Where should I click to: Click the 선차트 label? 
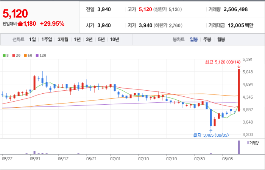click(19, 39)
